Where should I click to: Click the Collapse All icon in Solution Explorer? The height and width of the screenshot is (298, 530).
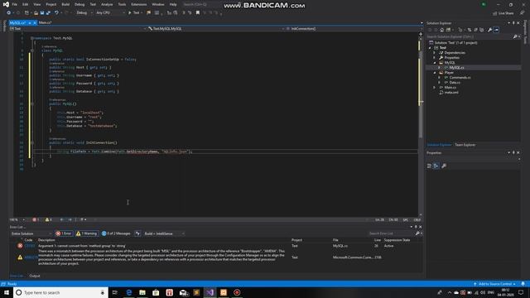[x=475, y=30]
